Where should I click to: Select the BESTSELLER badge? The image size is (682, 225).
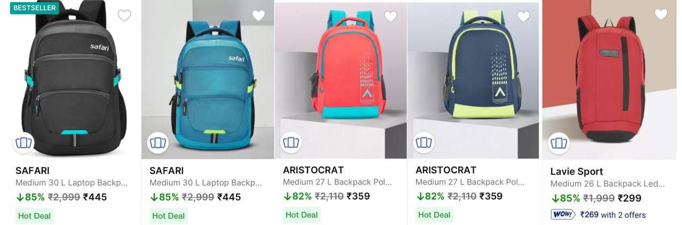pyautogui.click(x=35, y=8)
